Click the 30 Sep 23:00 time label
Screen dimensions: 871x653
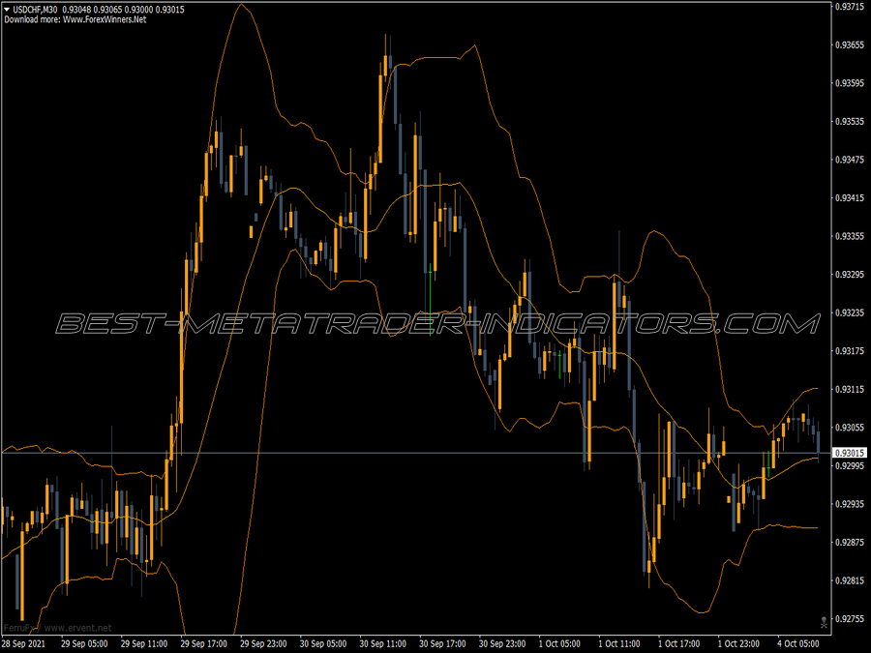[x=502, y=644]
